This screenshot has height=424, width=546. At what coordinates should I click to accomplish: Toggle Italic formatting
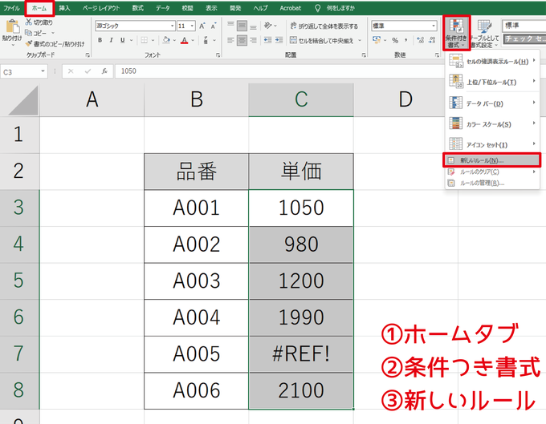[111, 40]
